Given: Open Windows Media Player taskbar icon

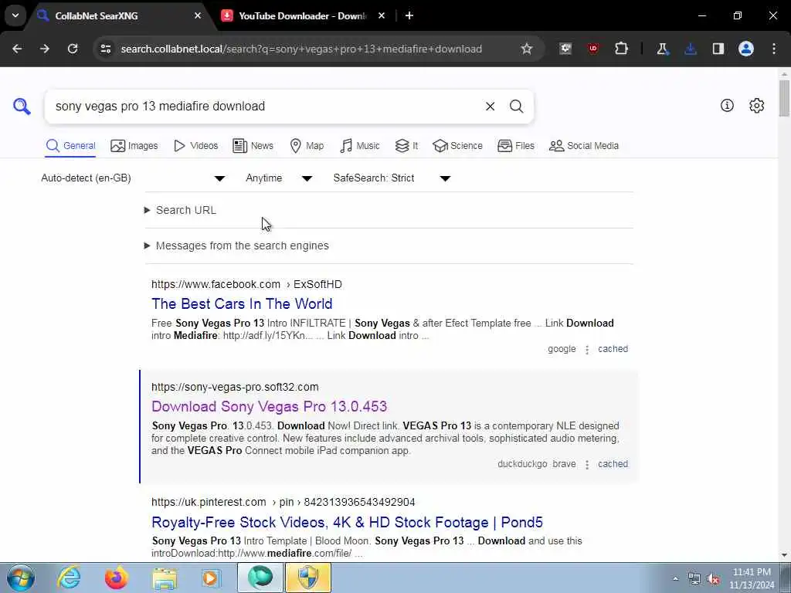Looking at the screenshot, I should (x=212, y=578).
